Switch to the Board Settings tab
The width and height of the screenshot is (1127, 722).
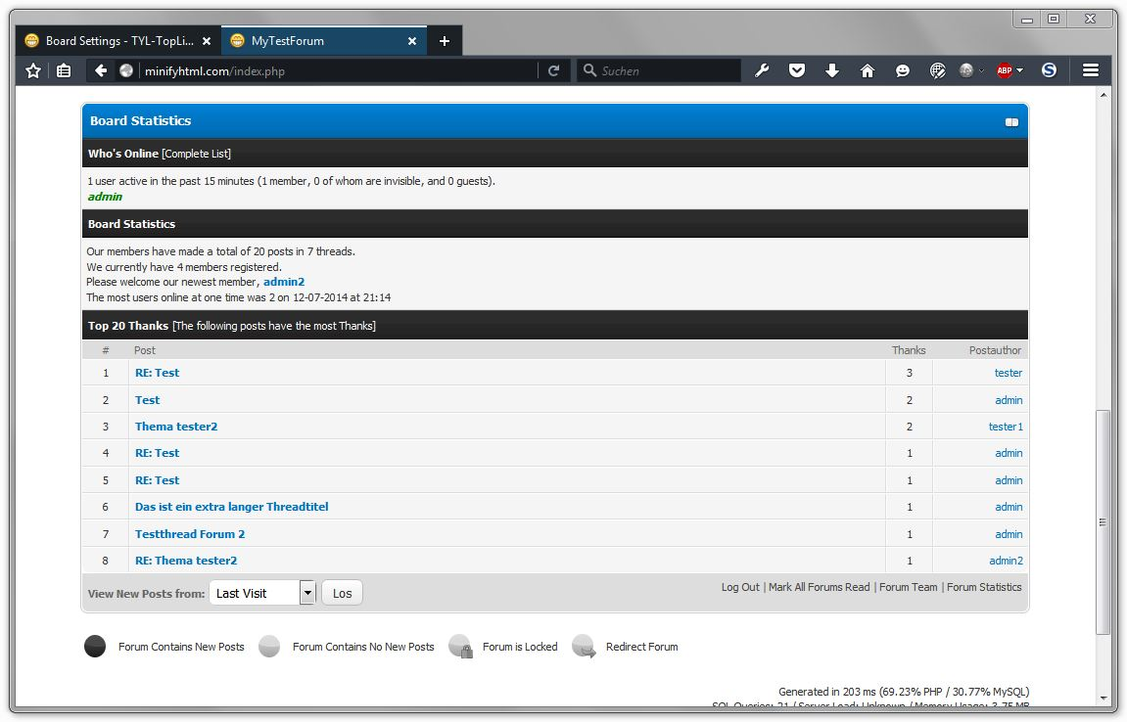point(117,41)
